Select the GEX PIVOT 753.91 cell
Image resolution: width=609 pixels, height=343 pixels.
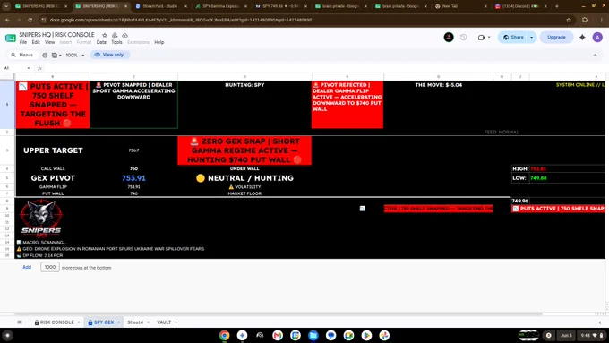click(133, 178)
